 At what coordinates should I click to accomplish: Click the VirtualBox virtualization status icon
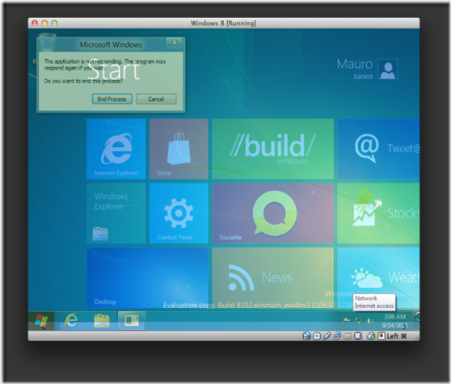point(358,336)
